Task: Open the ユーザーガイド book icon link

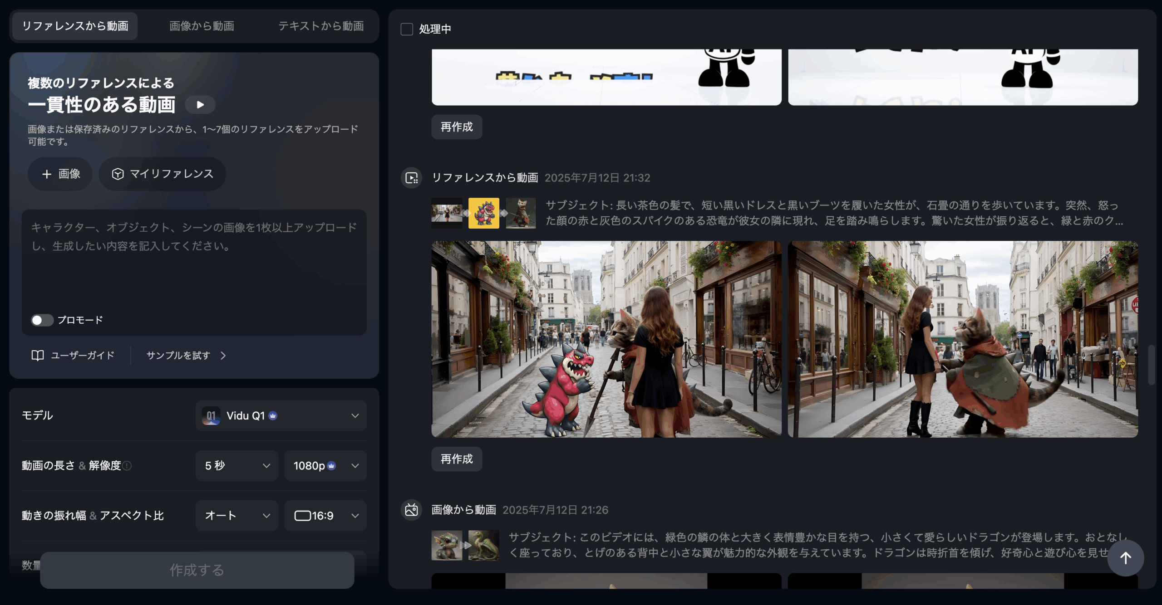Action: coord(73,355)
